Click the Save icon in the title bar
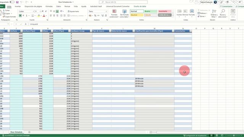Image resolution: width=244 pixels, height=137 pixels. [17, 2]
